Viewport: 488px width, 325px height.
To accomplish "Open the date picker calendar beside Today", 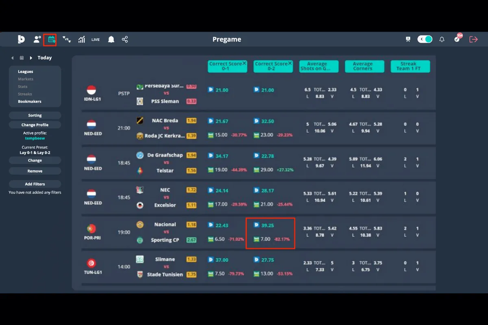I will click(22, 58).
